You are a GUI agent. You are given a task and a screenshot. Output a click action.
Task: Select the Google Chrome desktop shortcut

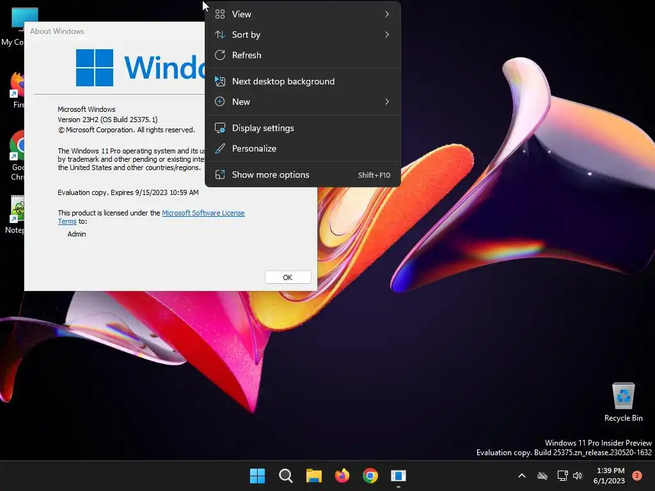(x=17, y=155)
